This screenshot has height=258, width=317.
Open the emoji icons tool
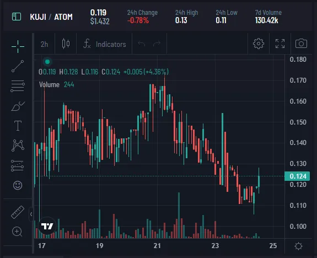point(18,185)
